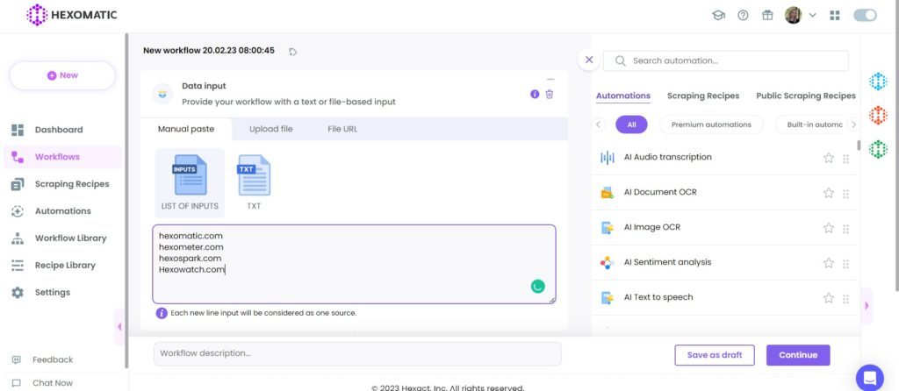899x391 pixels.
Task: Click the green Grammarly icon in textarea
Action: click(x=538, y=287)
